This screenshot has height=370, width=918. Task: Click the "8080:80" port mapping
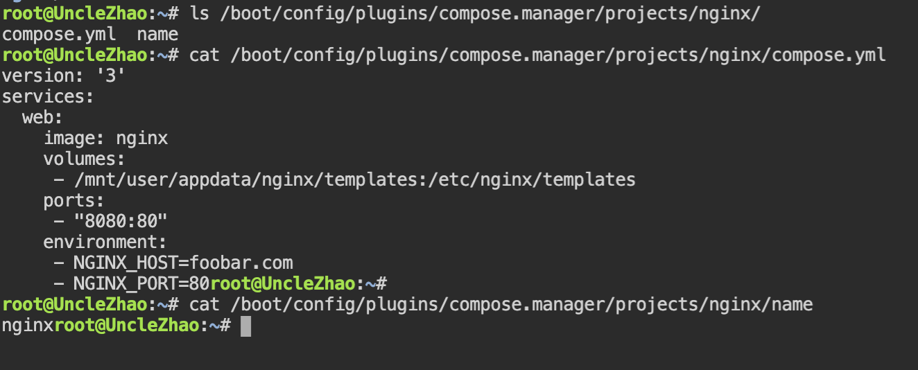point(121,221)
